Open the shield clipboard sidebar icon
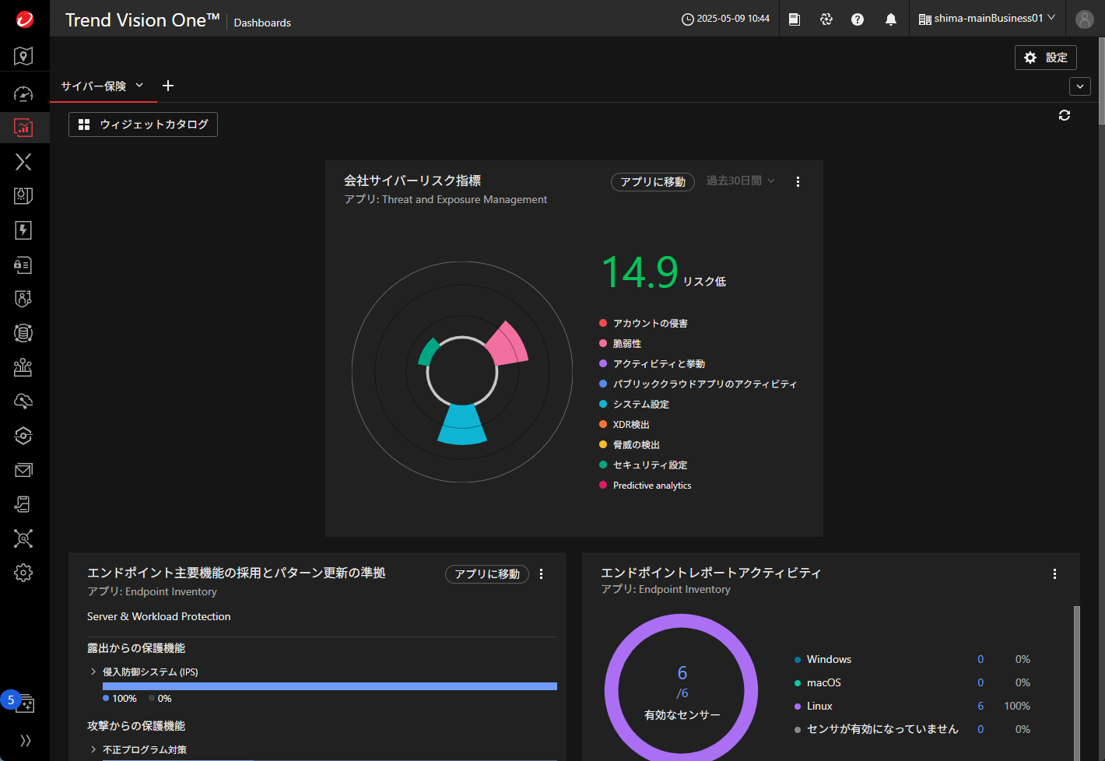Screen dimensions: 1105x761 click(23, 196)
